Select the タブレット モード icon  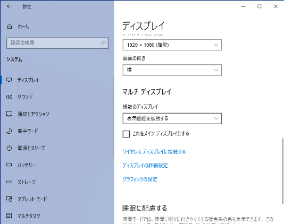coord(9,199)
